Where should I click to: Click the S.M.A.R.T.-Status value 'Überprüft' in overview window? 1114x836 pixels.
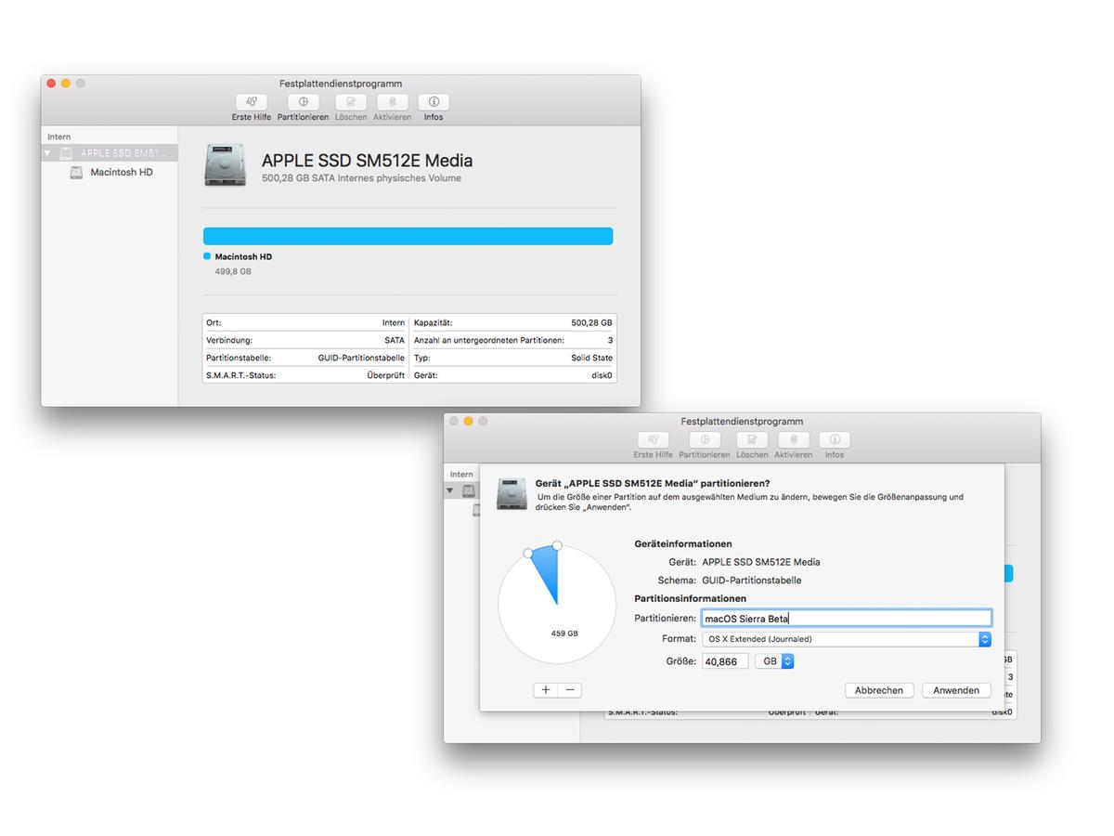386,375
